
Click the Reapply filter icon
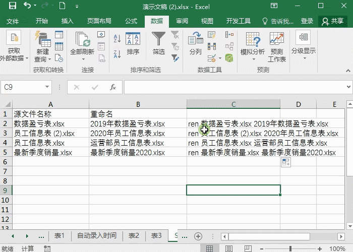[x=174, y=46]
